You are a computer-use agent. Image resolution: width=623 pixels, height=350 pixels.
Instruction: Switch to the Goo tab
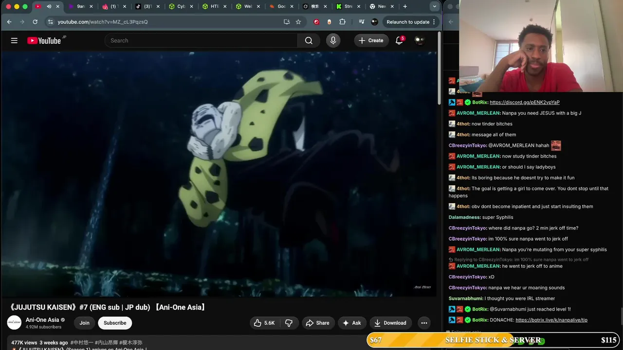pyautogui.click(x=281, y=6)
